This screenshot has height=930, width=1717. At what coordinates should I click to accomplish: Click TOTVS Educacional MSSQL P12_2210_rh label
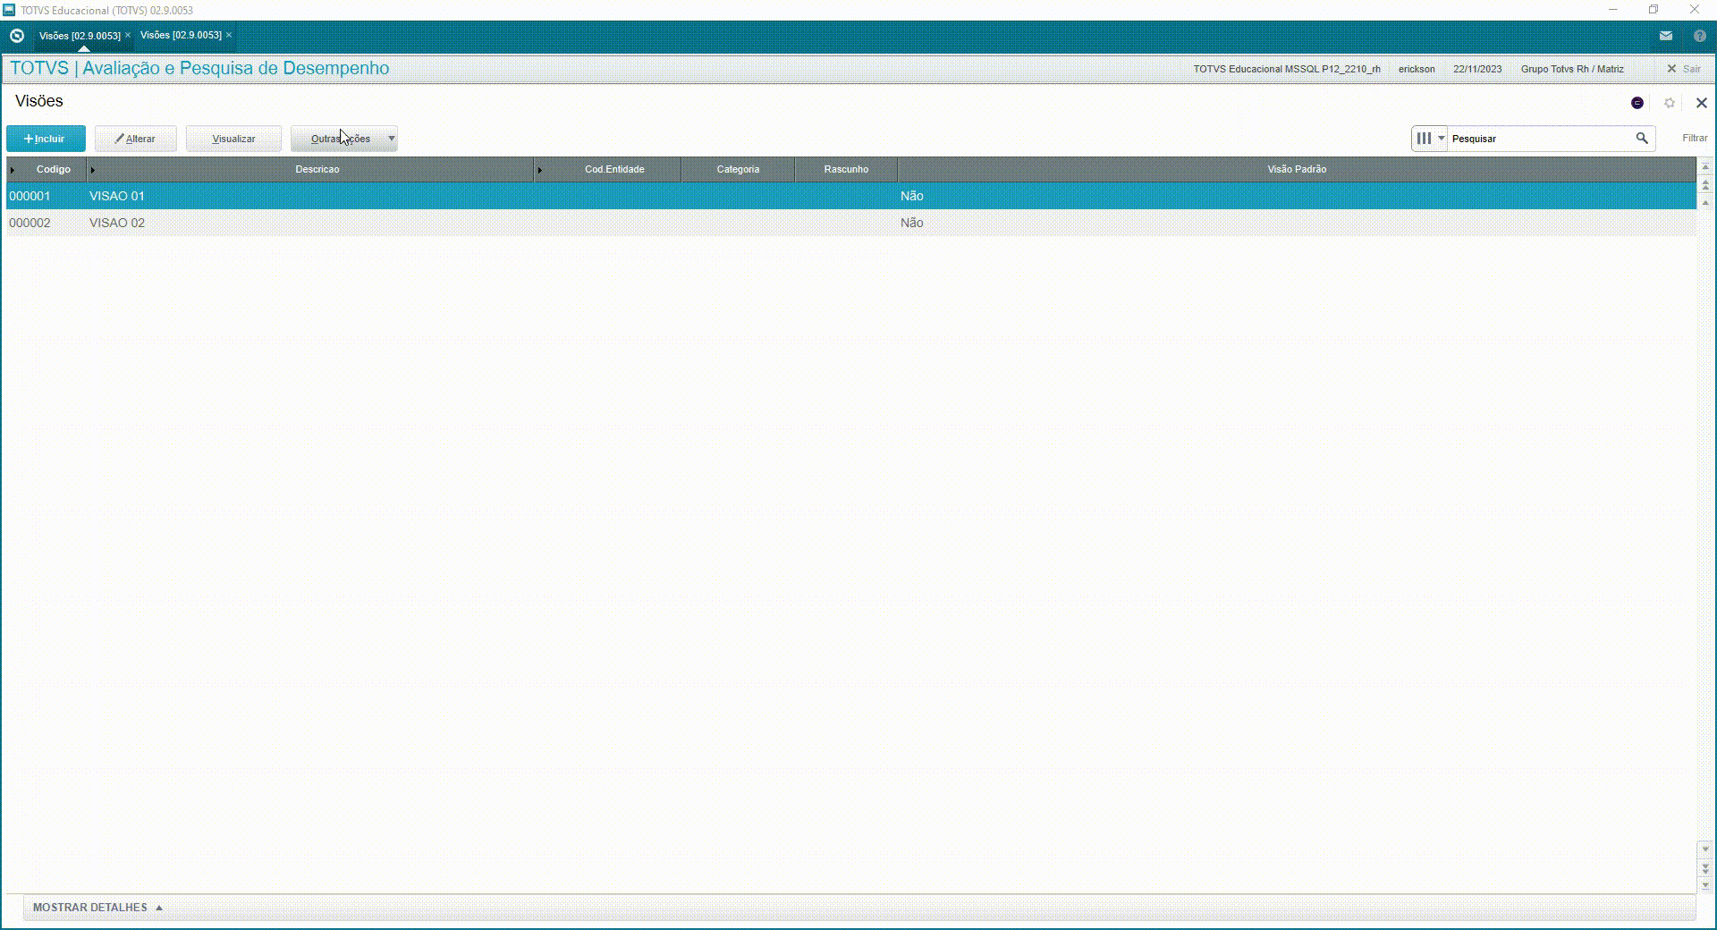1287,69
